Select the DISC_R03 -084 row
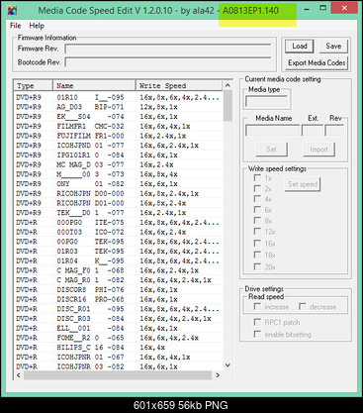363x413 pixels. [119, 319]
